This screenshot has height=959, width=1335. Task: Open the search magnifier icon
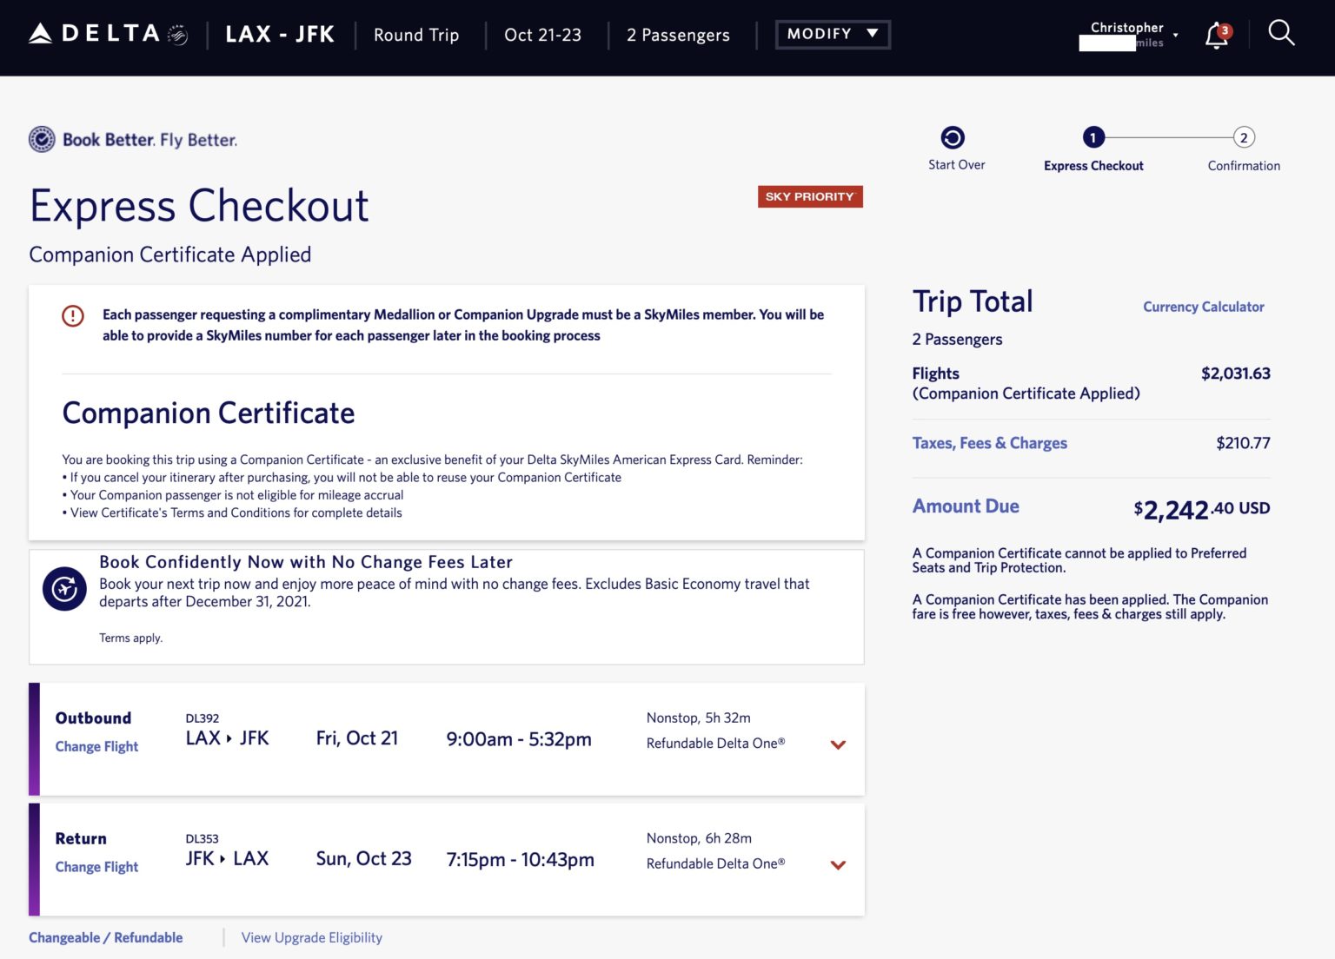tap(1280, 34)
